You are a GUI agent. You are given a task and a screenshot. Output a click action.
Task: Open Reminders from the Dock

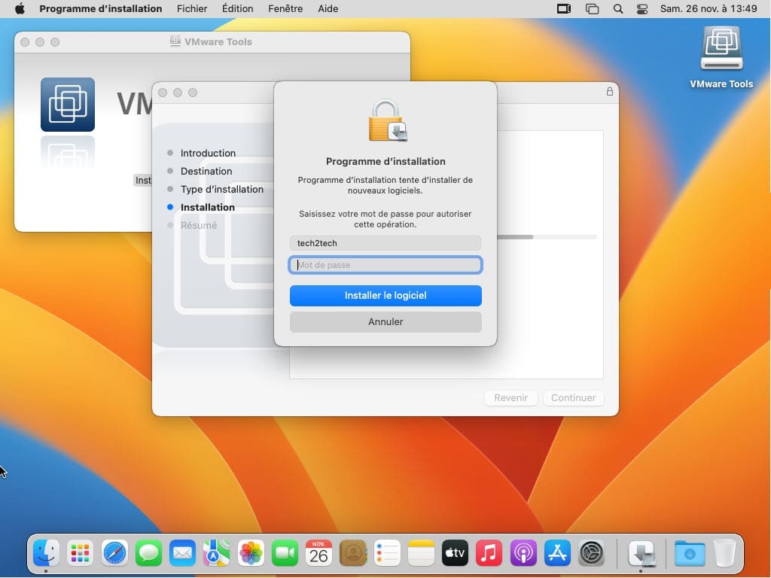point(387,553)
